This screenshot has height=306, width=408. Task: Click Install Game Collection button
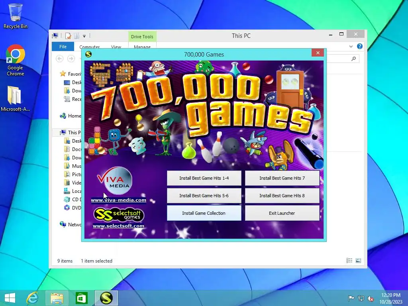coord(204,213)
